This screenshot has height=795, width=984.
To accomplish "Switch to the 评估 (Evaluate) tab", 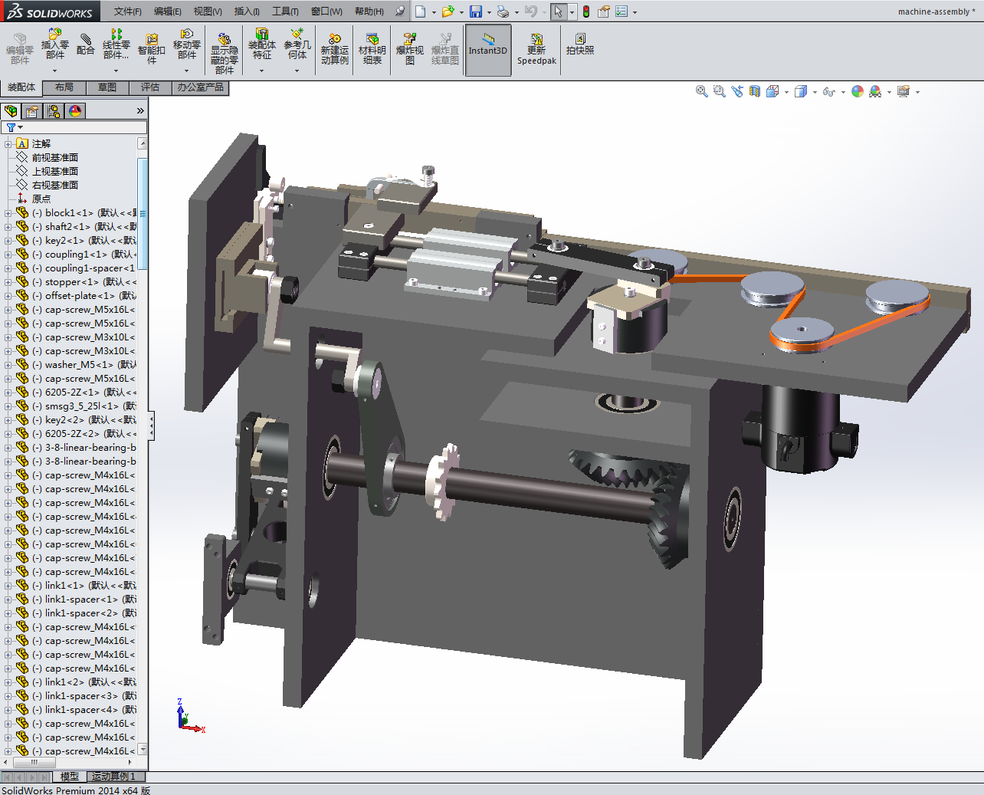I will [150, 87].
